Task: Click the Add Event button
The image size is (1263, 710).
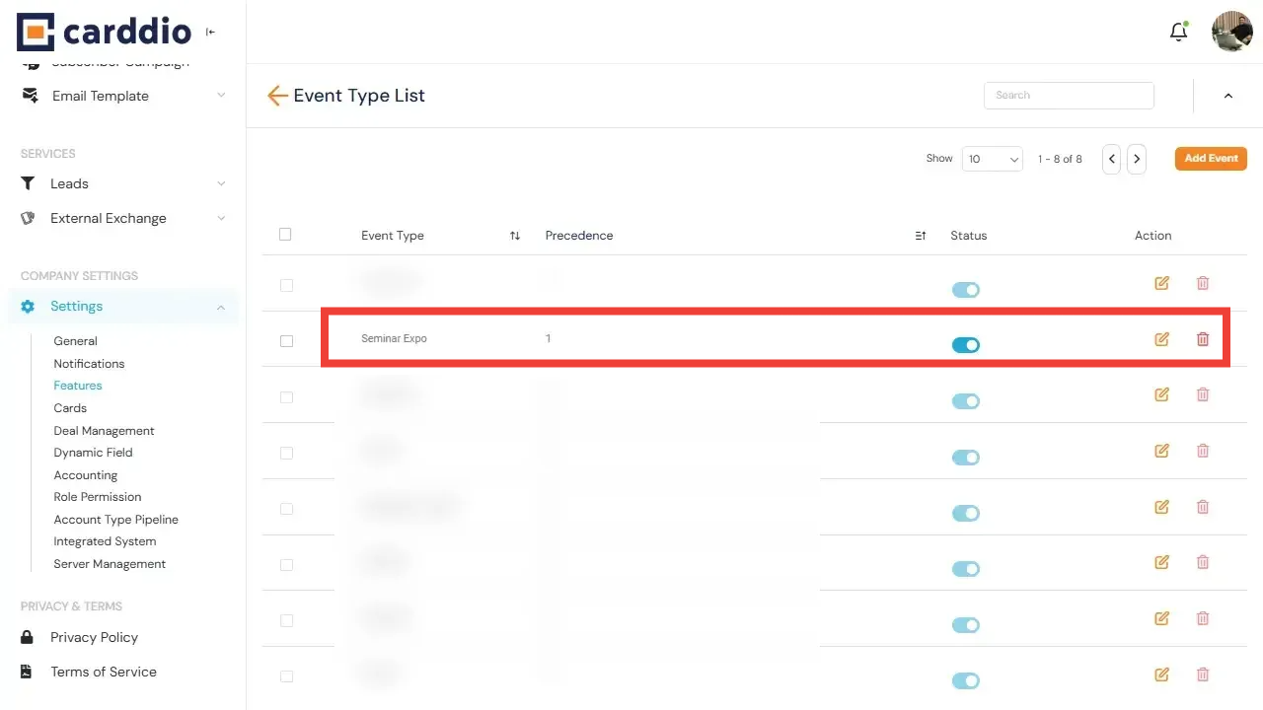Action: click(x=1211, y=159)
